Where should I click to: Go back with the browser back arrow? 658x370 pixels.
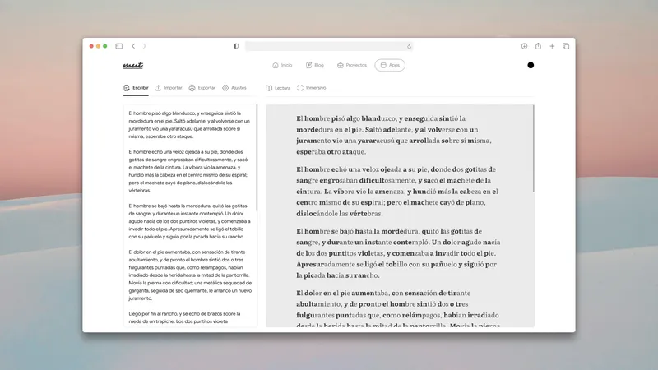[x=133, y=46]
